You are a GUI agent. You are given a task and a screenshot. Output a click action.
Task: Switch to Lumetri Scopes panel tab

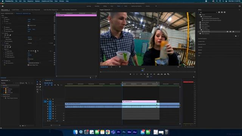pyautogui.click(x=16, y=10)
